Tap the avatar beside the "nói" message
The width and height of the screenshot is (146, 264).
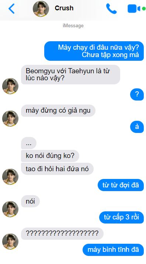10,209
